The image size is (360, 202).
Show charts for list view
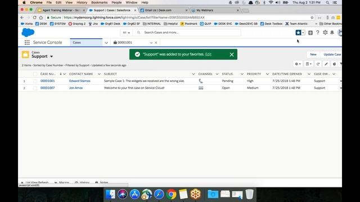[334, 64]
